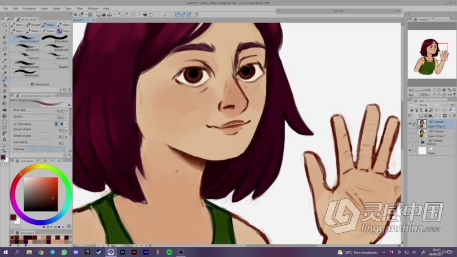Select the Hairy brush sub tool
This screenshot has height=257, width=457.
pos(55,56)
